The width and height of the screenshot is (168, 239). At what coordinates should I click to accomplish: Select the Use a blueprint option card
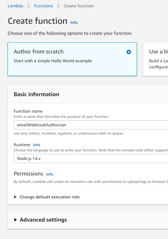pyautogui.click(x=156, y=59)
